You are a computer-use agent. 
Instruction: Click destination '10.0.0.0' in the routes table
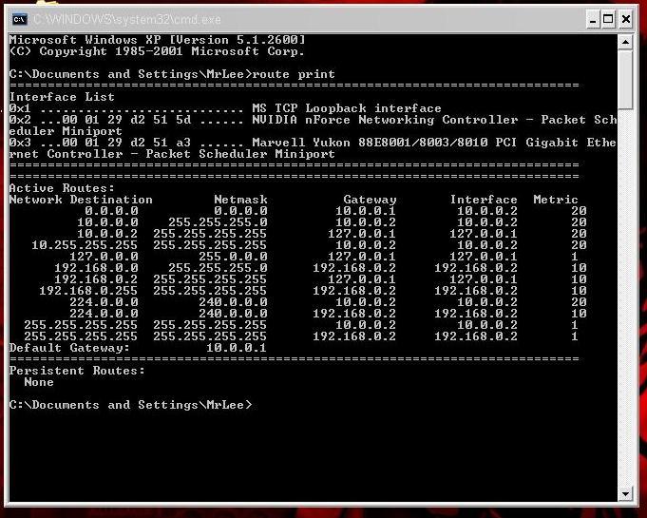(x=107, y=222)
